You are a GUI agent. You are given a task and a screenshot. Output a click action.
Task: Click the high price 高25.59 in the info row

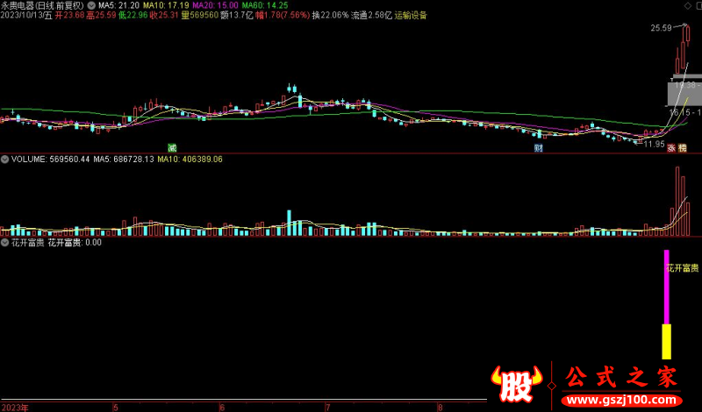pyautogui.click(x=101, y=15)
